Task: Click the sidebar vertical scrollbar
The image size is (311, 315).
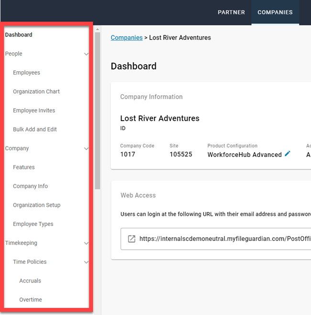Action: click(x=98, y=110)
